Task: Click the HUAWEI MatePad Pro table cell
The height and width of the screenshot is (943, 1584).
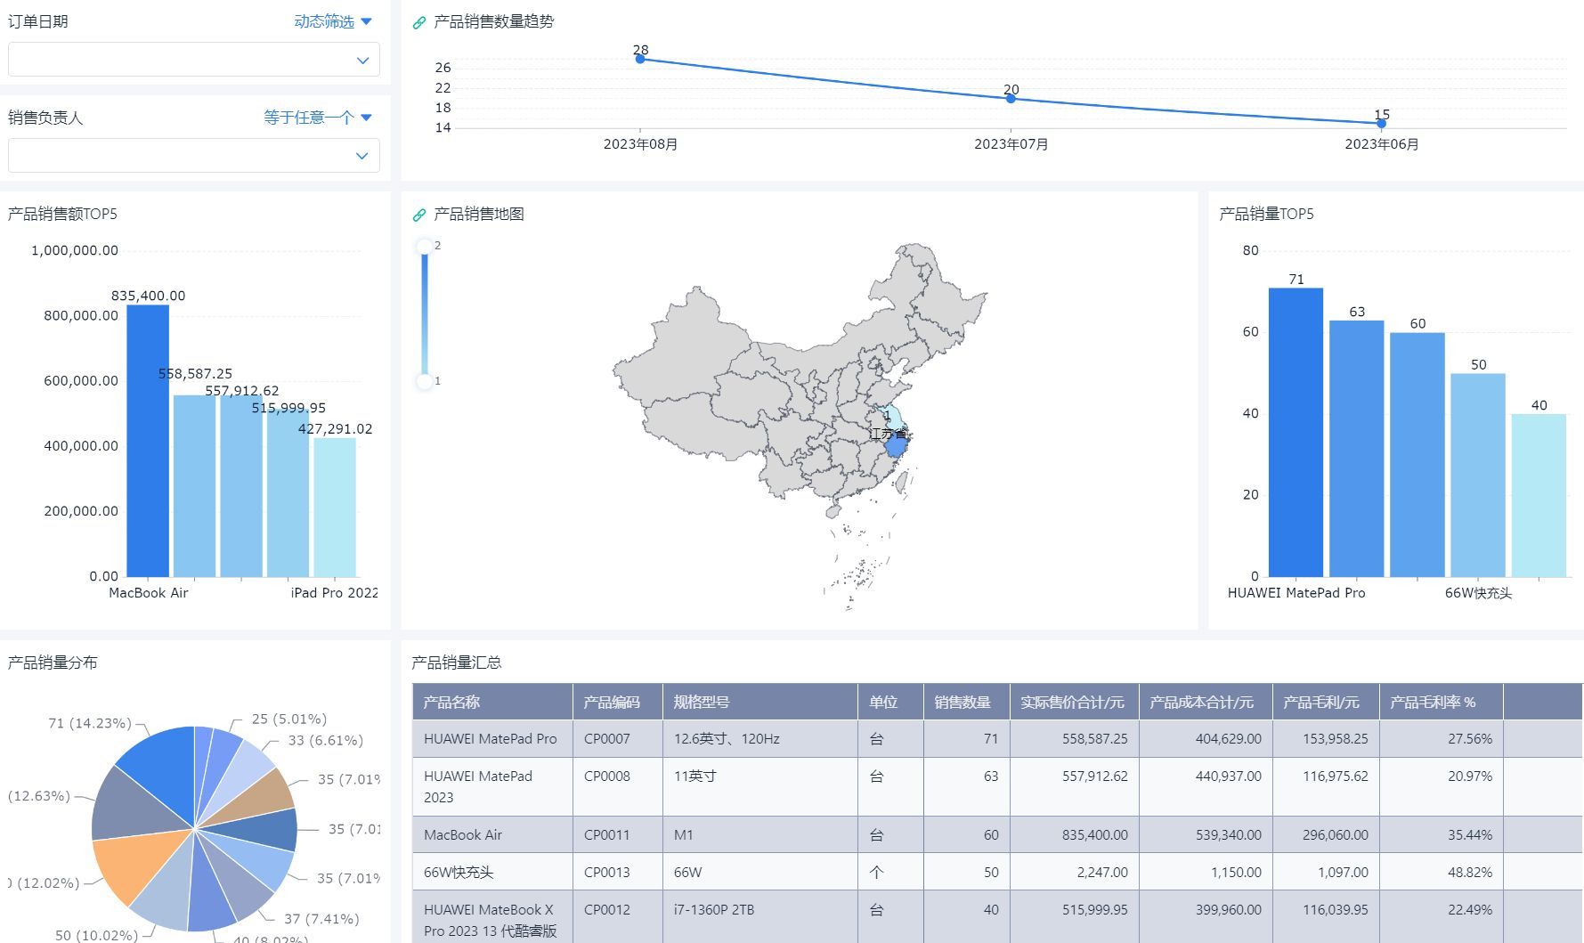Action: [491, 739]
